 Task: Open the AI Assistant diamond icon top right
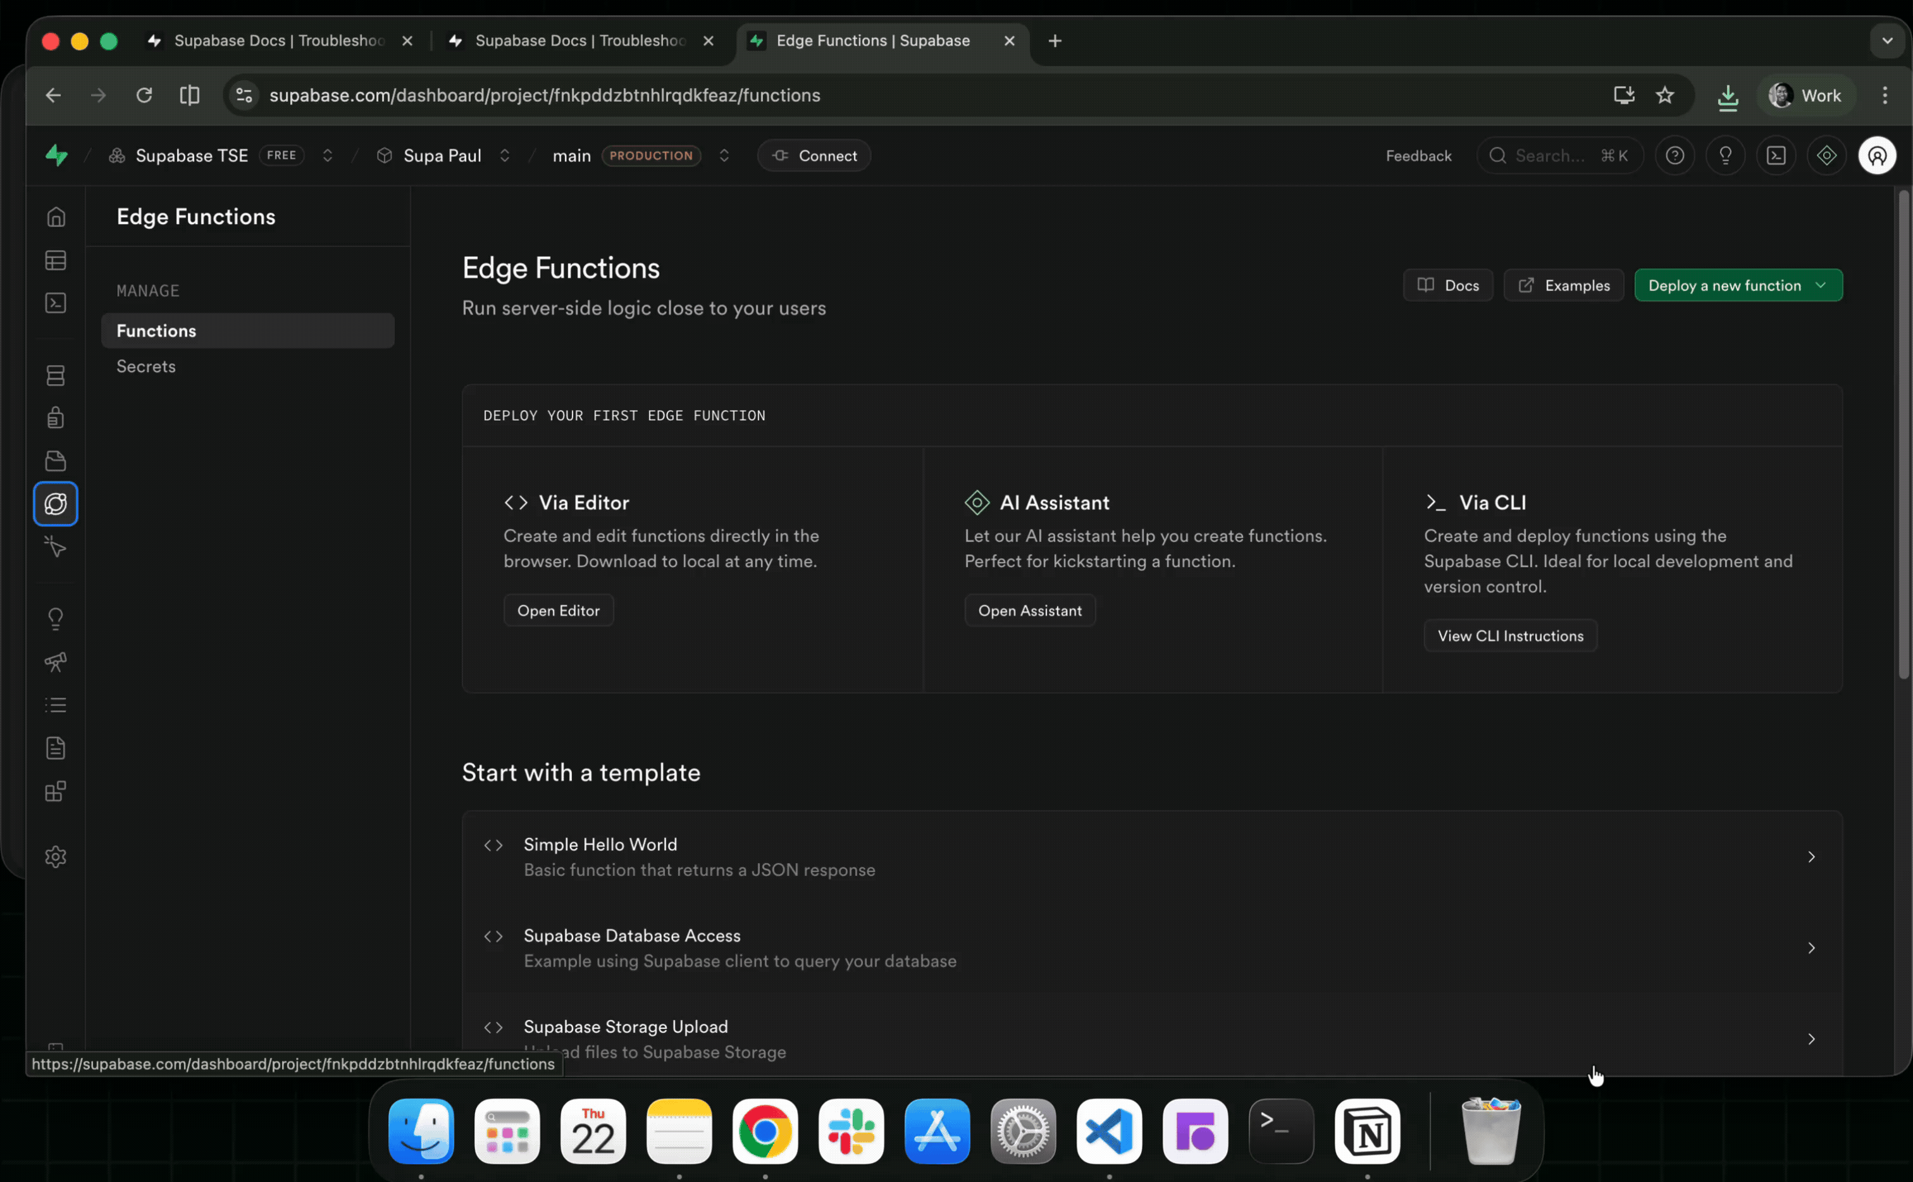point(1827,155)
